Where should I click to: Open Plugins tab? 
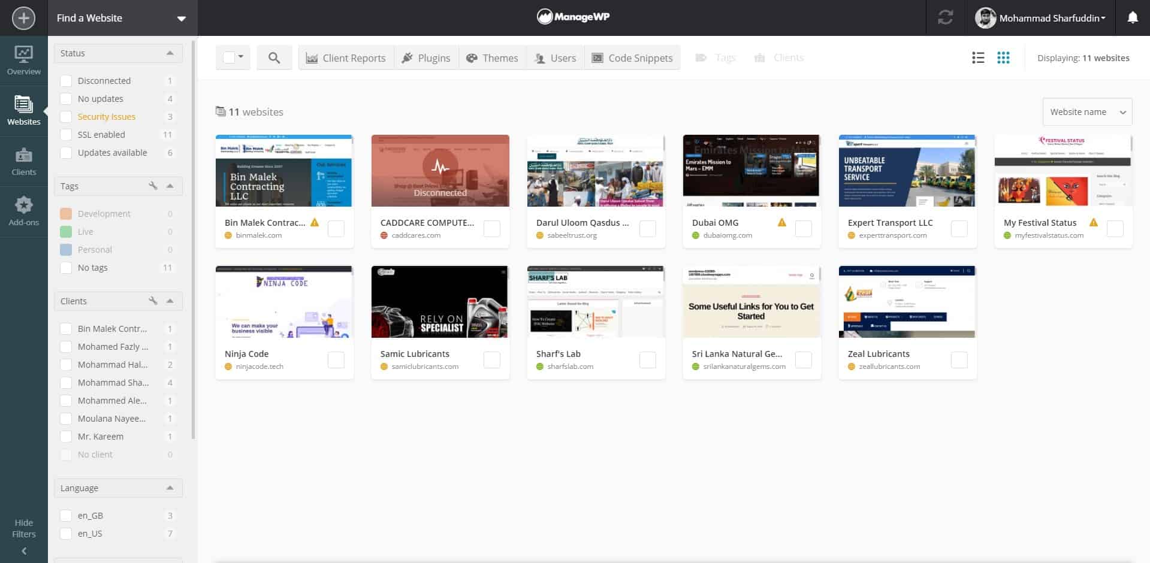pyautogui.click(x=426, y=57)
